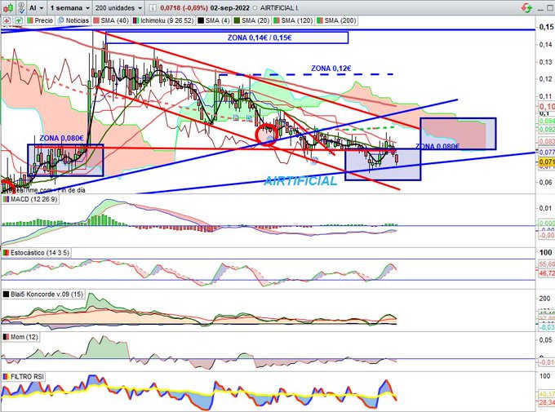
Task: Open the 1 semana timeframe dropdown
Action: click(x=69, y=8)
